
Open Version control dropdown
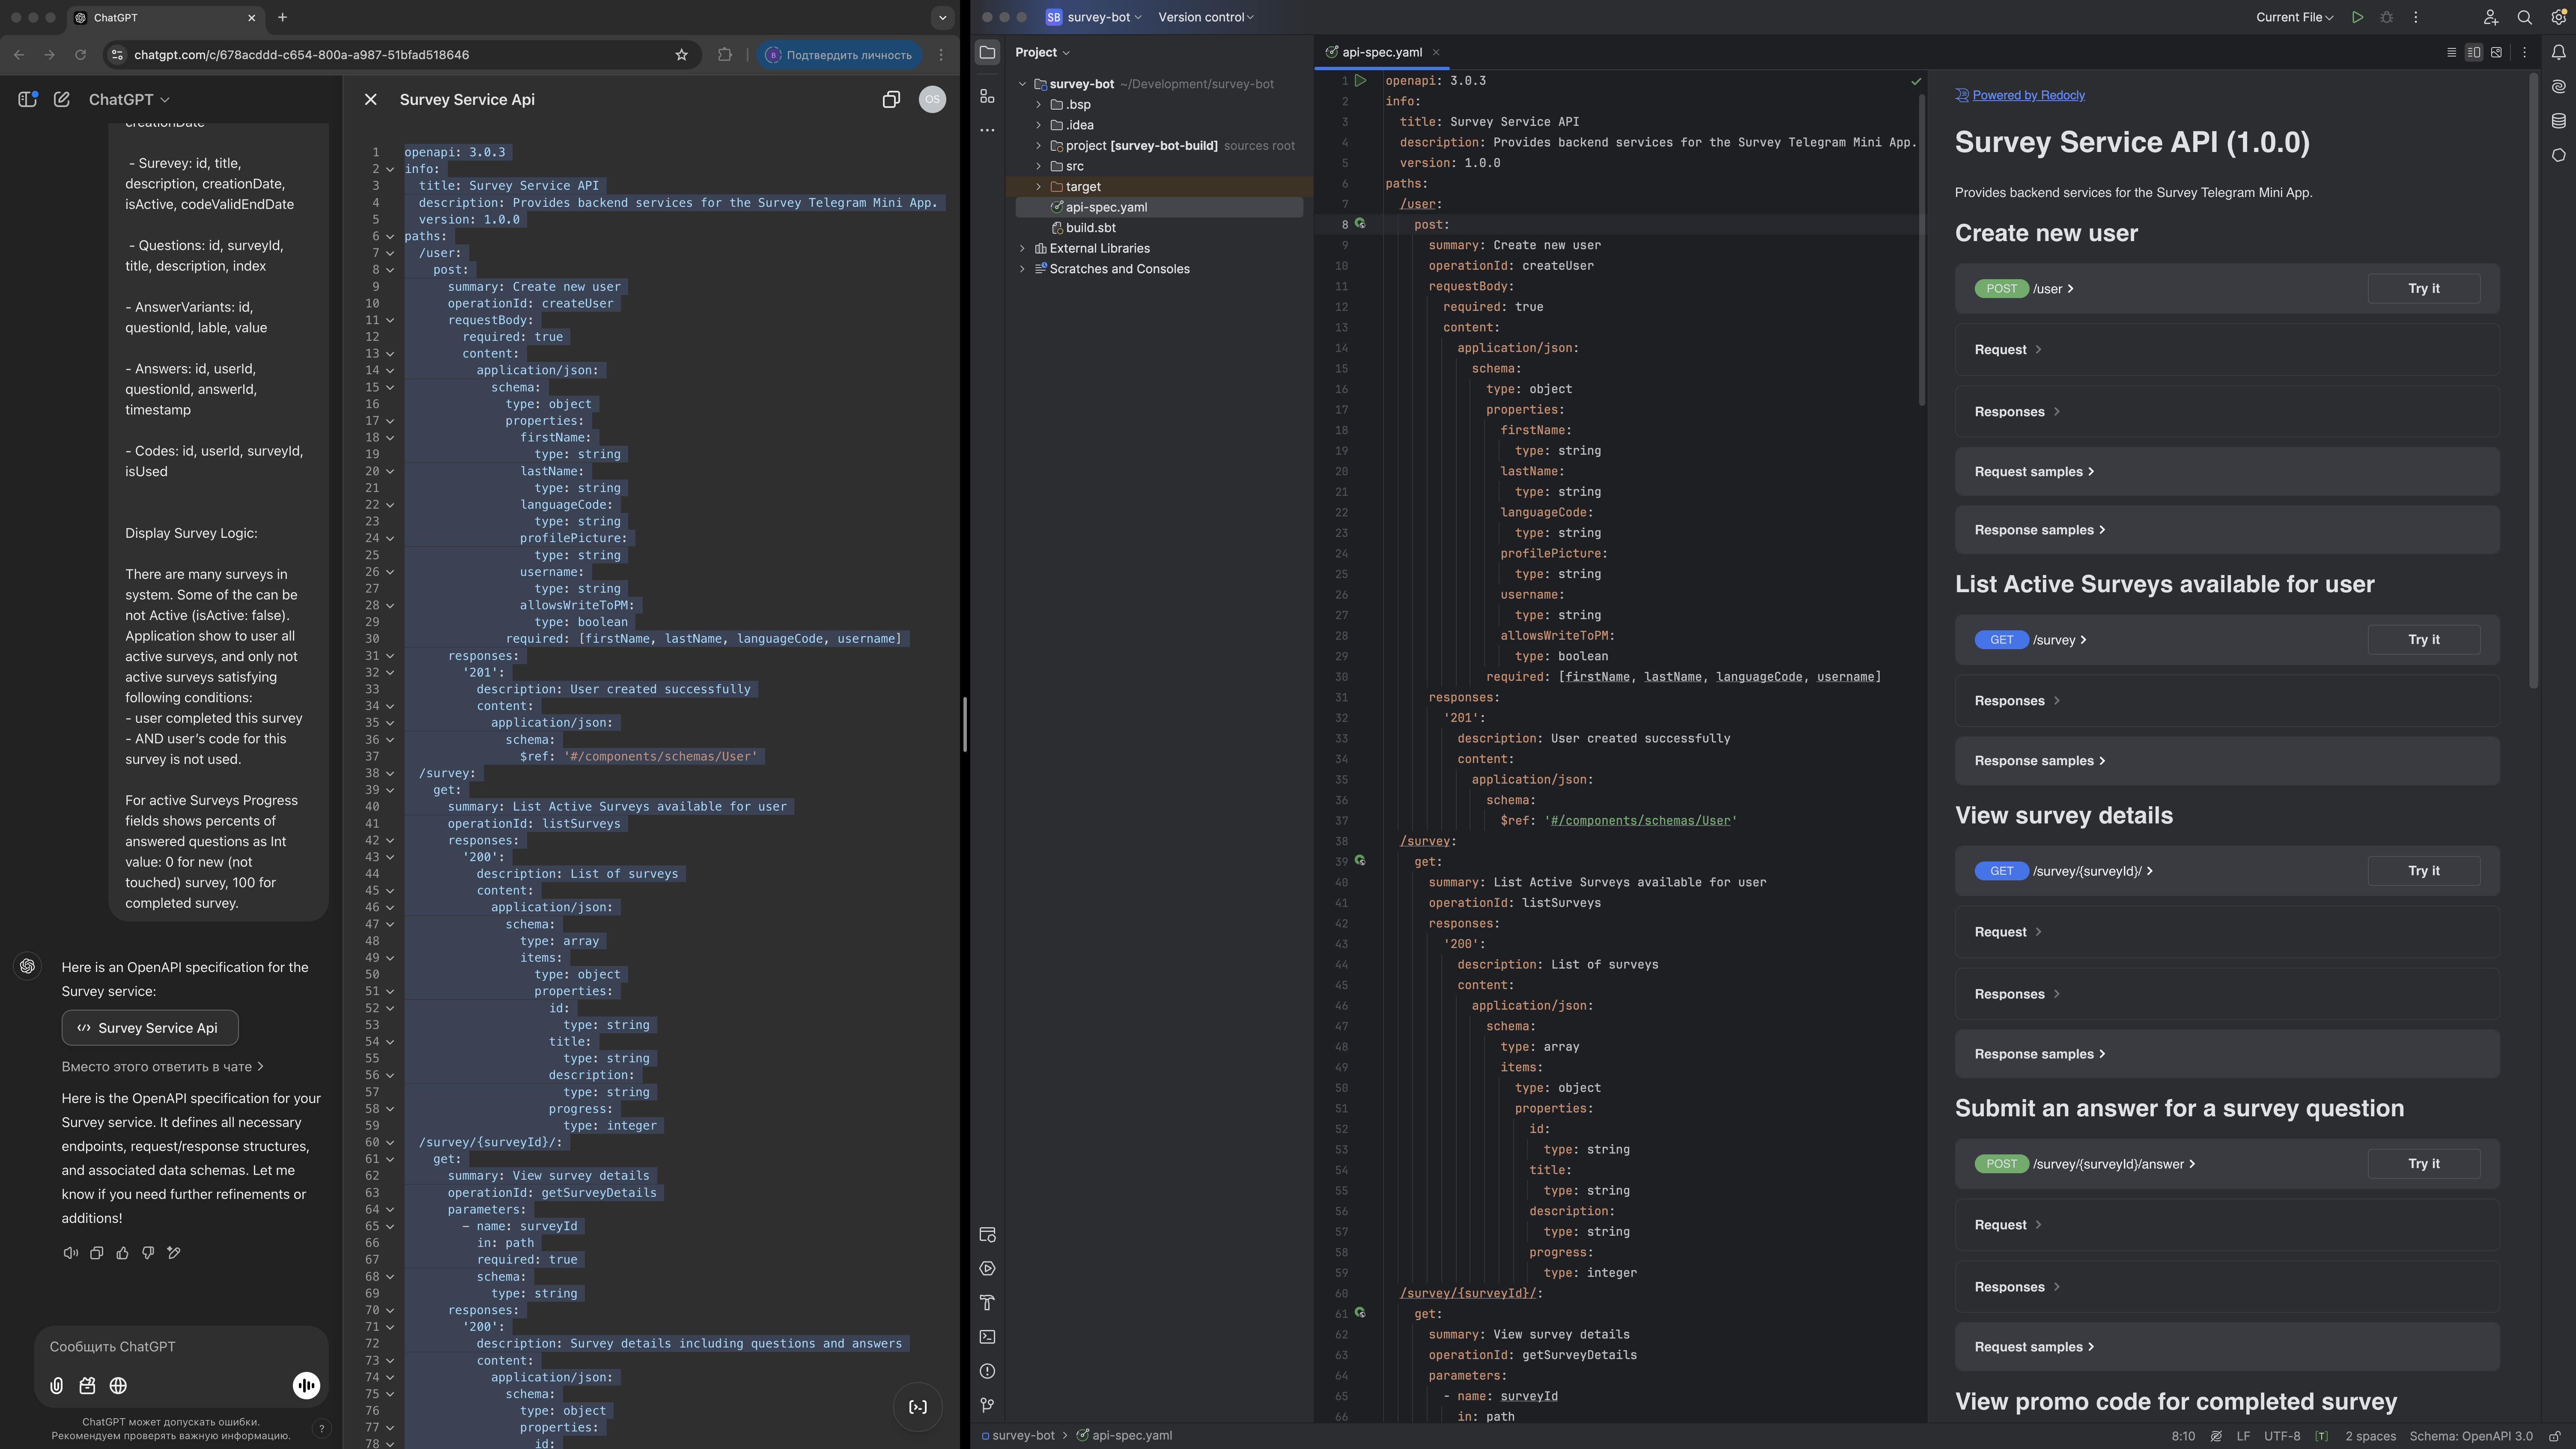1206,17
